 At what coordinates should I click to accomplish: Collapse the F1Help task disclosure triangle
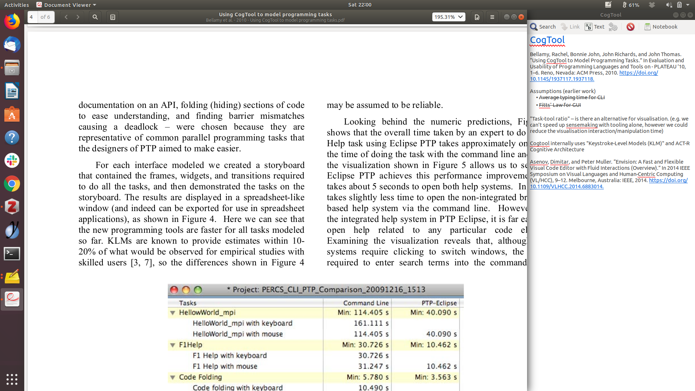click(173, 345)
